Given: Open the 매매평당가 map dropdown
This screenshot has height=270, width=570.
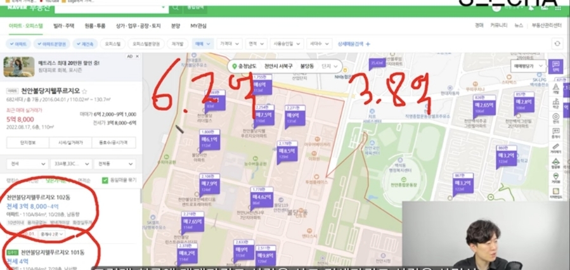Looking at the screenshot, I should pos(528,66).
